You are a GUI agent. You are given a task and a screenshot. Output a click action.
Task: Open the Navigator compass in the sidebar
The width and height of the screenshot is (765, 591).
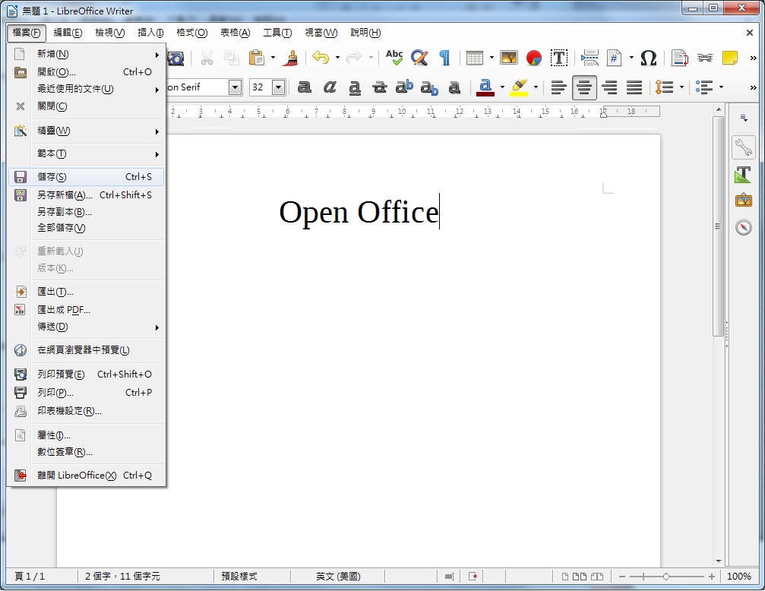tap(743, 227)
